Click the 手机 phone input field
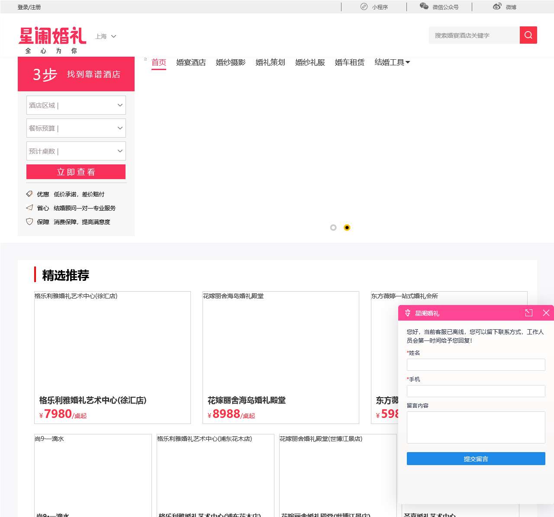The height and width of the screenshot is (517, 554). [x=476, y=391]
